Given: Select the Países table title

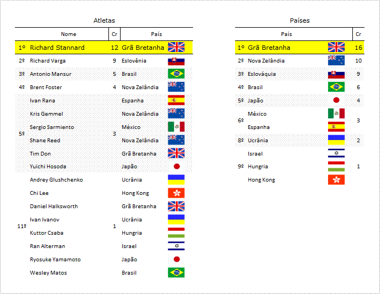Looking at the screenshot, I should point(300,20).
